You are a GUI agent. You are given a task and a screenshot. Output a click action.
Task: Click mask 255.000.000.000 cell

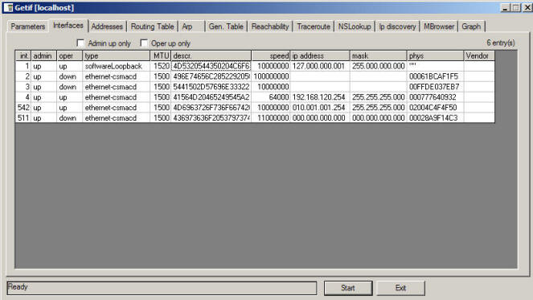tap(378, 66)
